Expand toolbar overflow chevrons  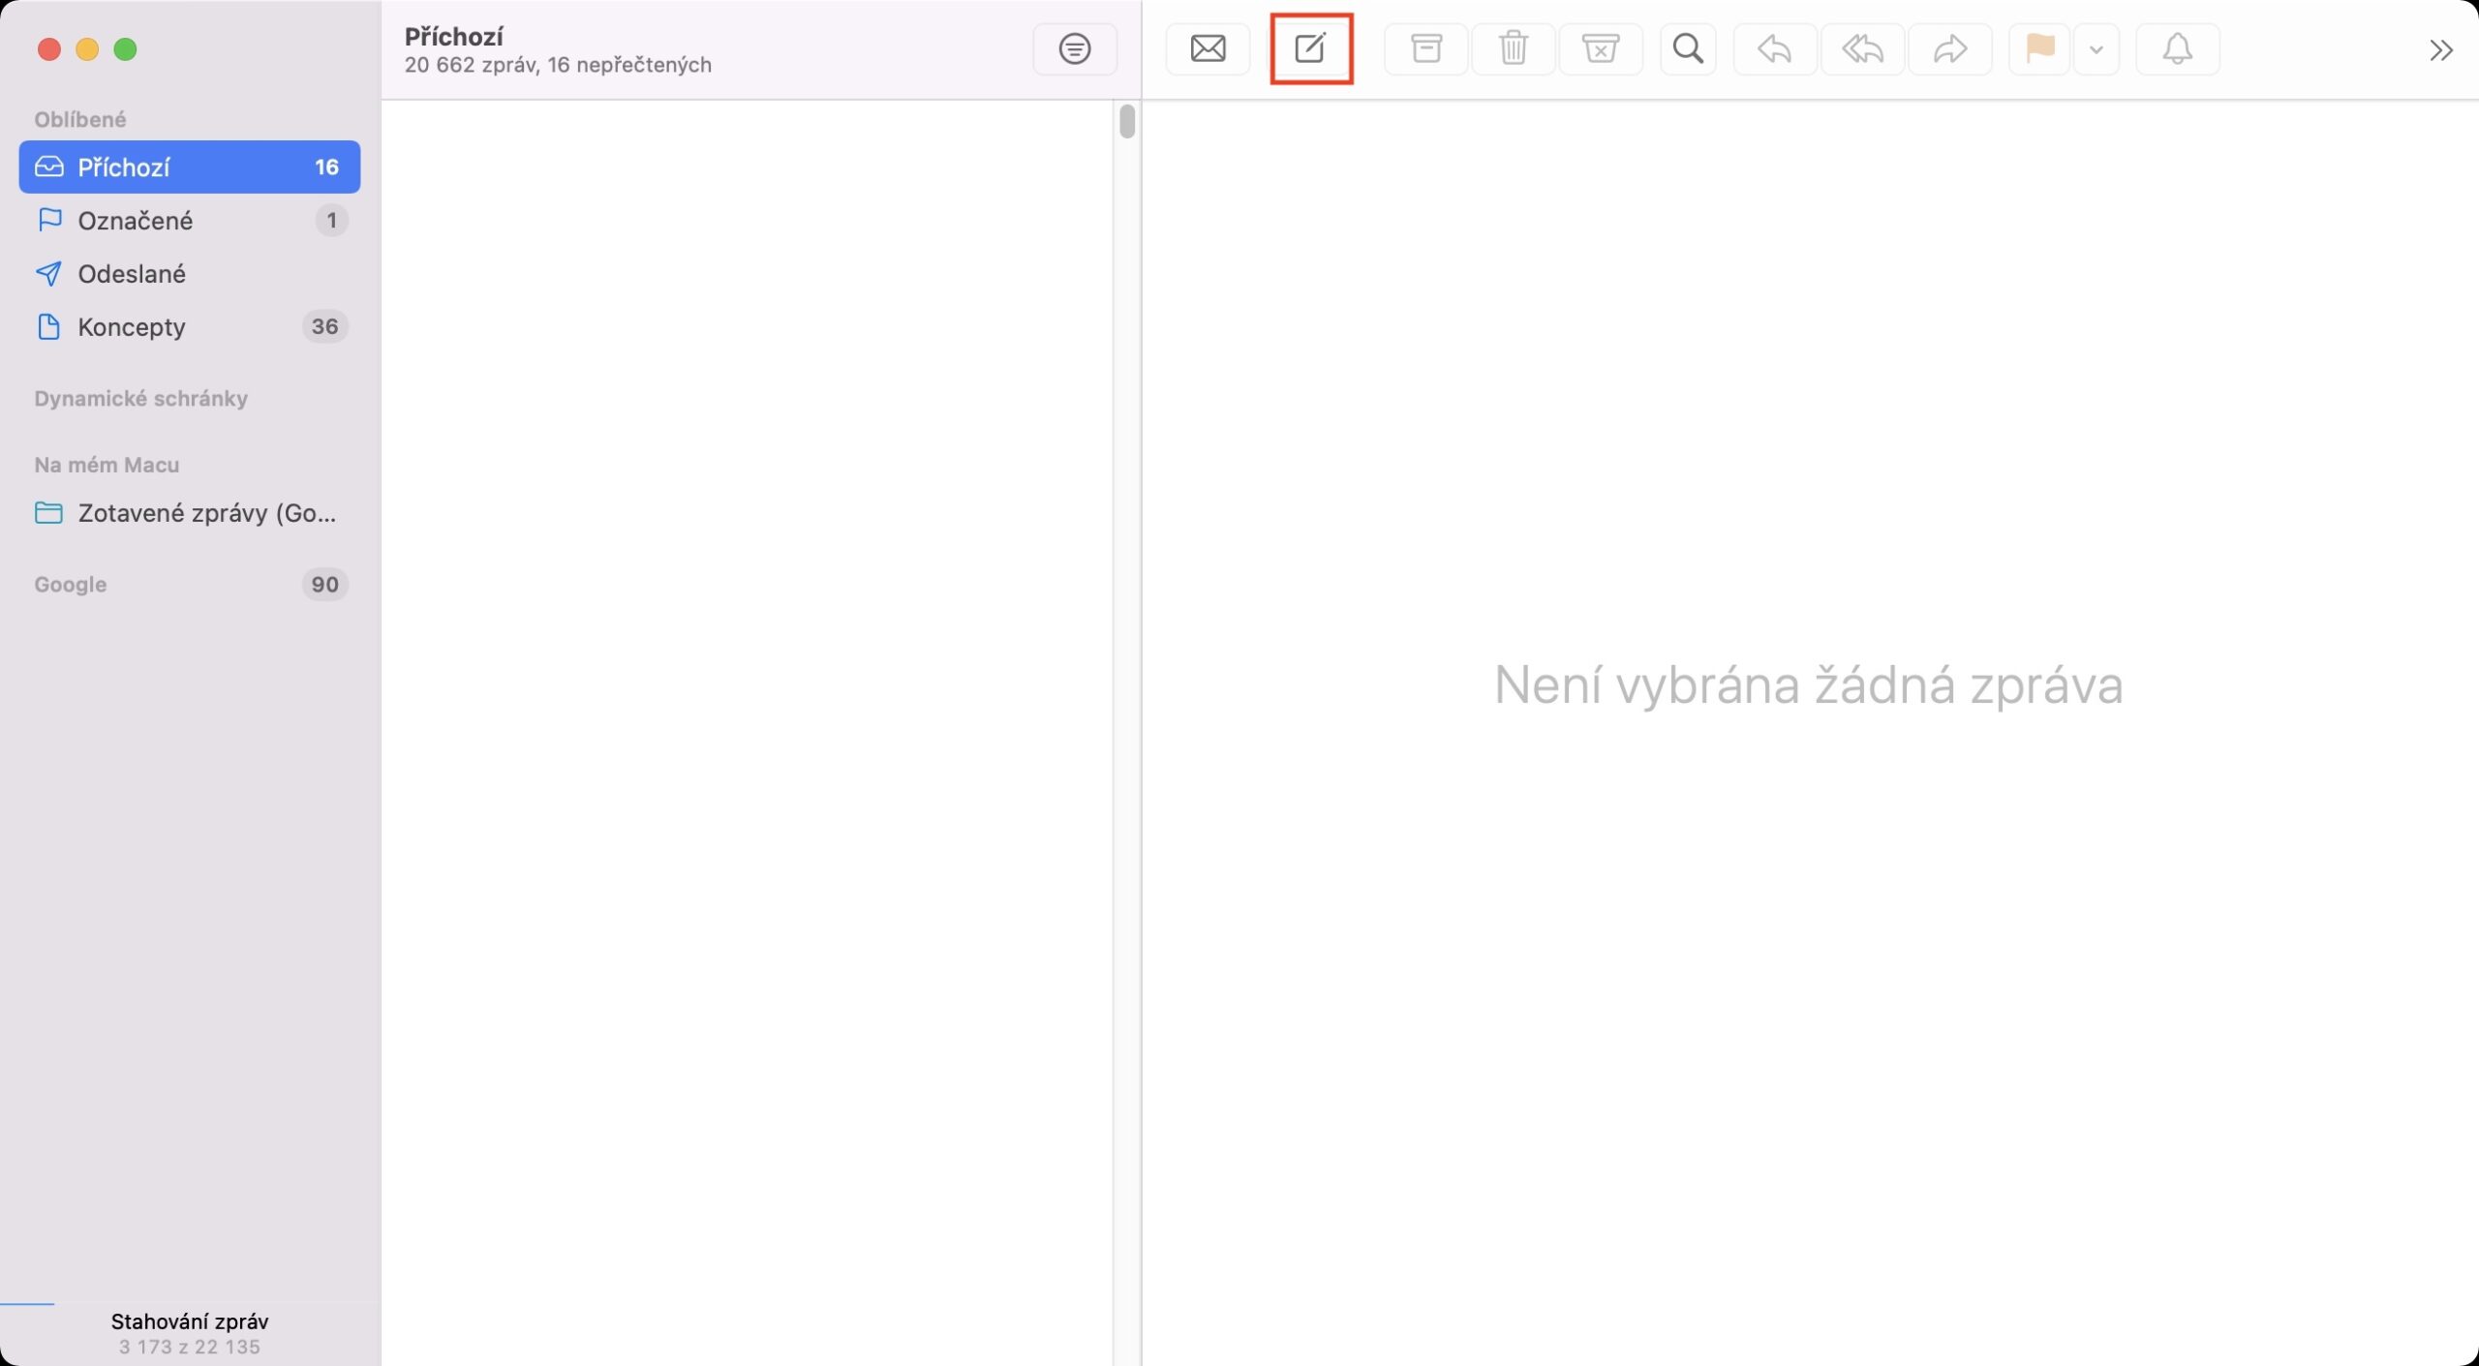[x=2440, y=50]
